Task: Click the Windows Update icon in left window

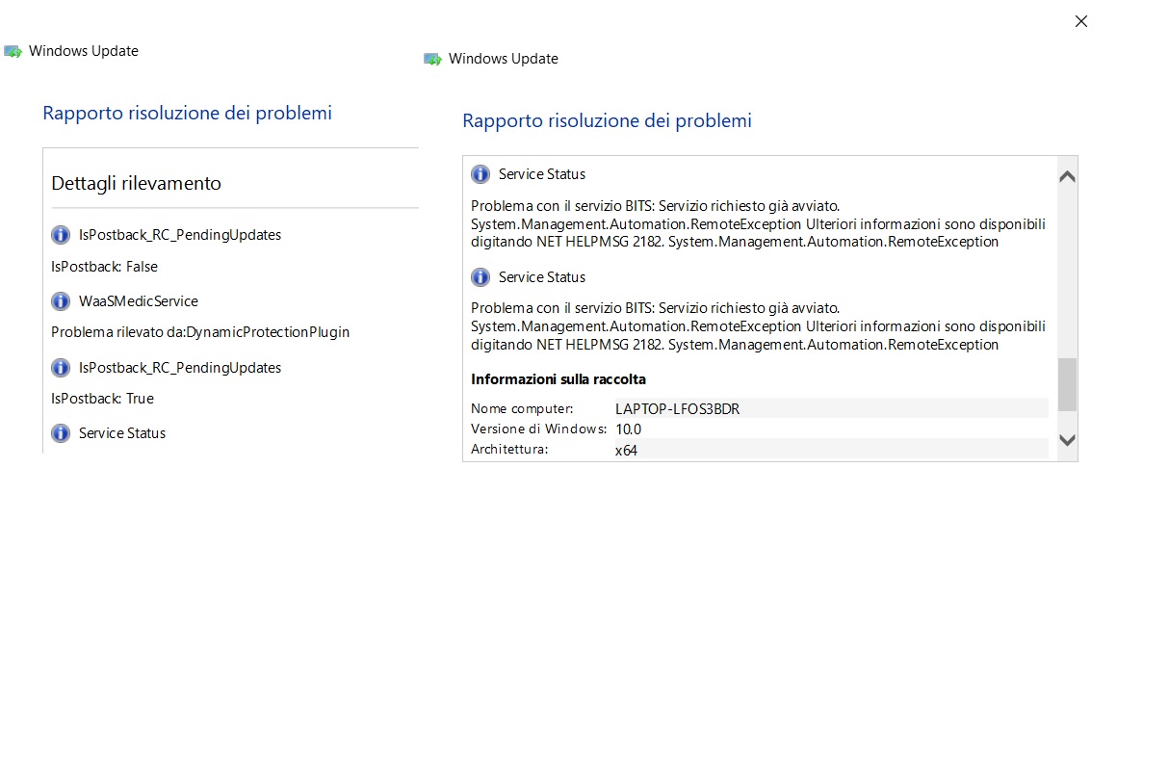Action: tap(13, 52)
